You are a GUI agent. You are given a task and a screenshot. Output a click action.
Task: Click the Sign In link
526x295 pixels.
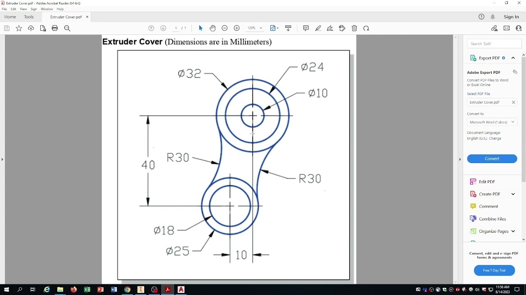click(511, 17)
